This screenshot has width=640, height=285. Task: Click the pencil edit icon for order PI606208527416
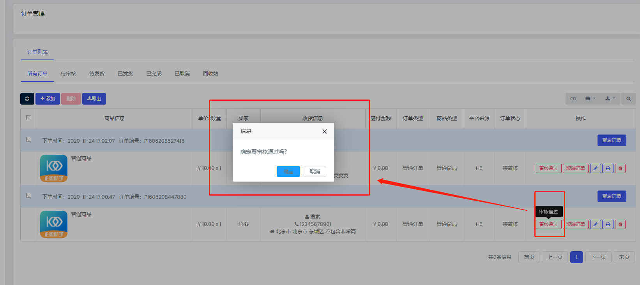pyautogui.click(x=595, y=168)
